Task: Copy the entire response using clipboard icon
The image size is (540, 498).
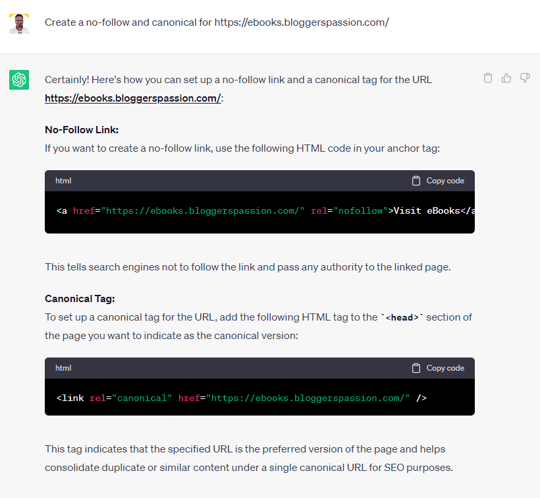Action: [488, 78]
